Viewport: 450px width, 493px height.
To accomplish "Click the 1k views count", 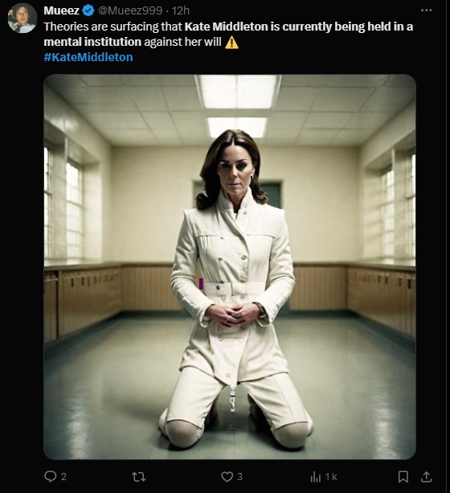I will 331,477.
